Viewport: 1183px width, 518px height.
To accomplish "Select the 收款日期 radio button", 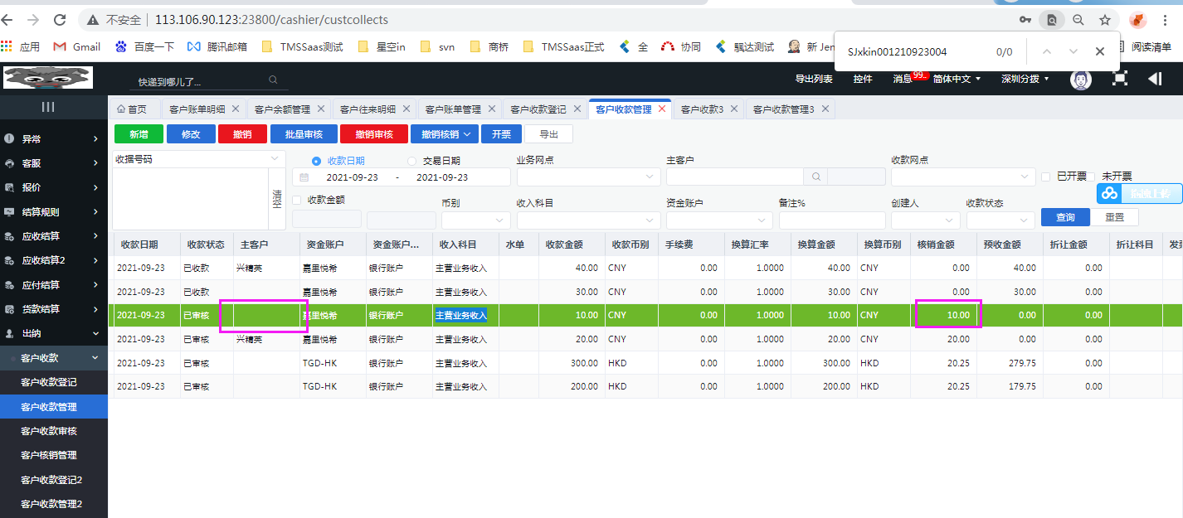I will coord(315,161).
